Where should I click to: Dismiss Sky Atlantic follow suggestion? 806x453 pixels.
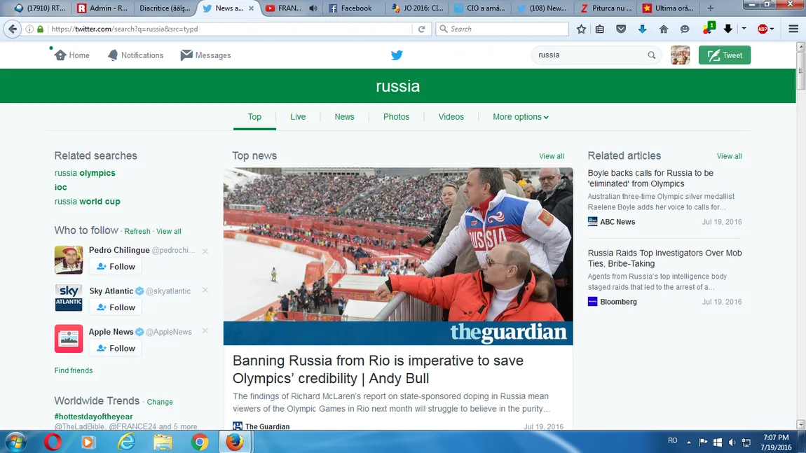[205, 290]
